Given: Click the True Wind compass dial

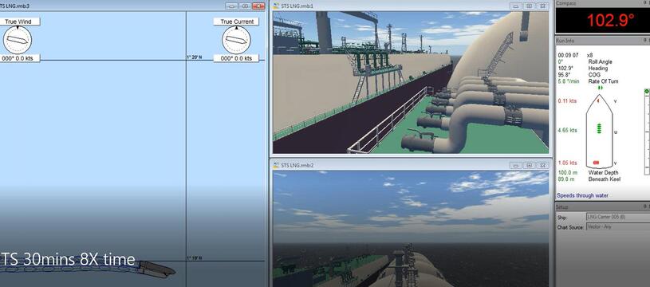Looking at the screenshot, I should coord(18,40).
